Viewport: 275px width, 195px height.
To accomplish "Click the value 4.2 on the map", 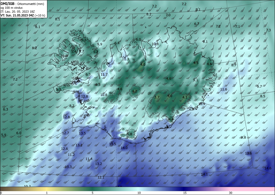I will pos(134,91).
